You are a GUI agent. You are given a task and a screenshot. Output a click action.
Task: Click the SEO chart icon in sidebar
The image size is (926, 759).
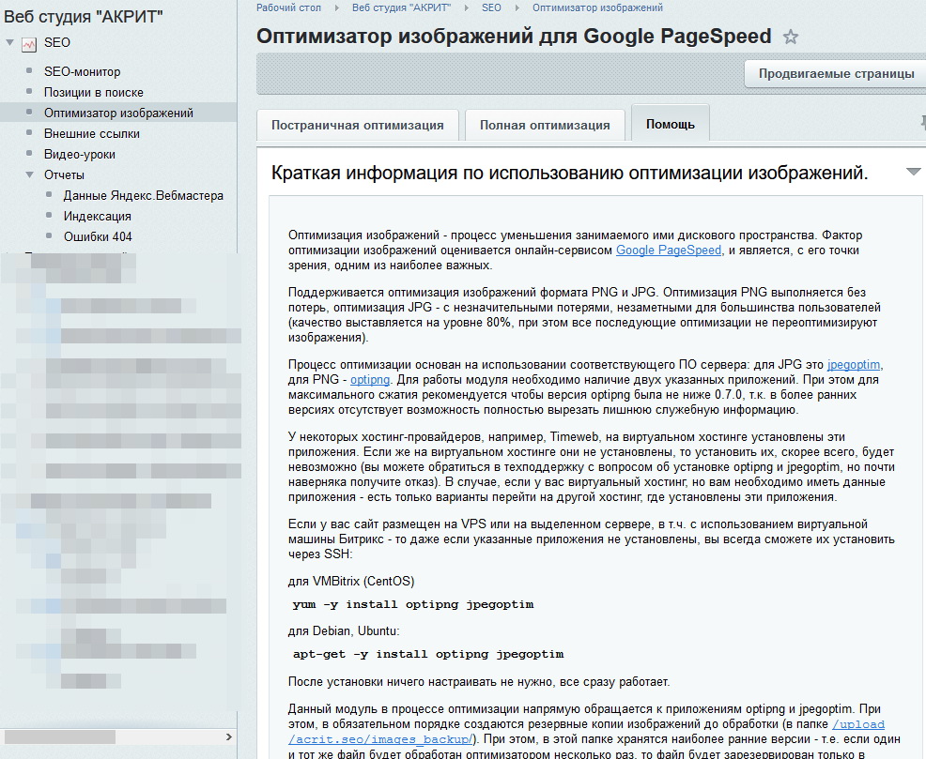pyautogui.click(x=29, y=43)
